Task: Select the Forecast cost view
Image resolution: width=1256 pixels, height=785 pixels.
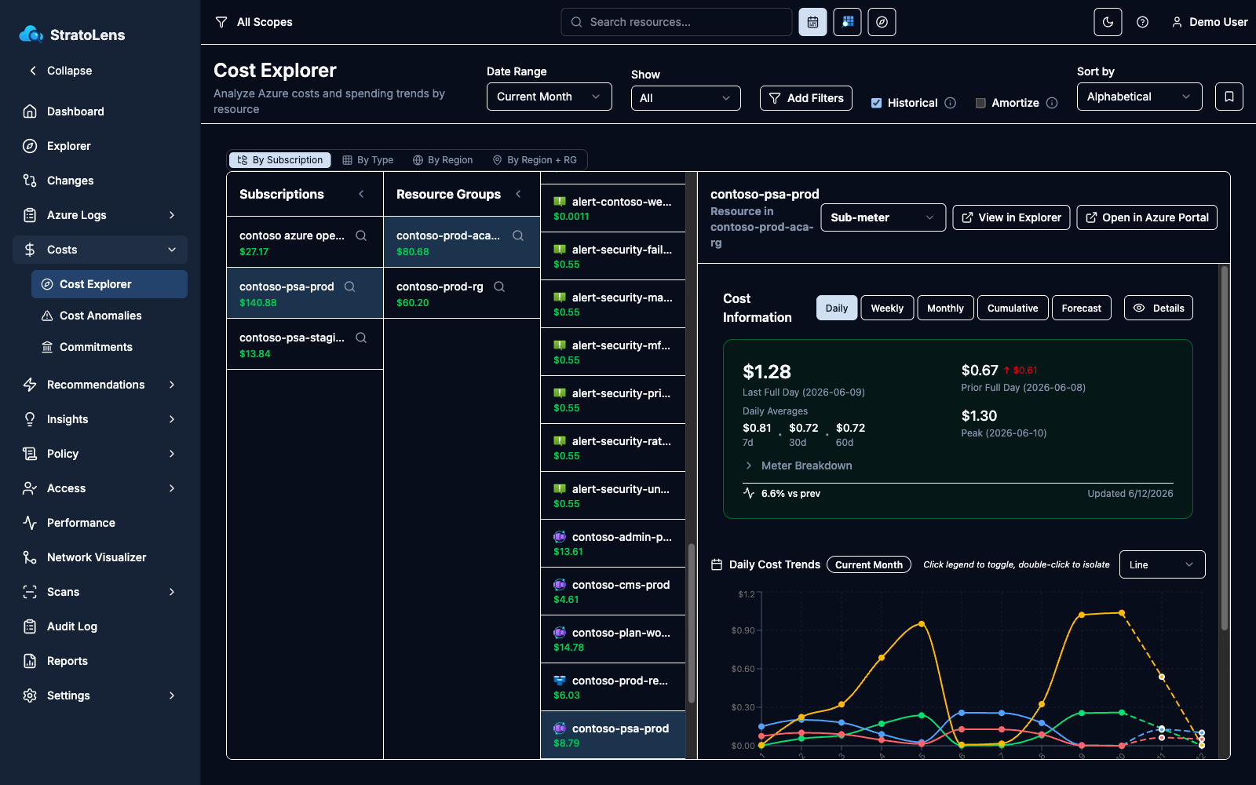Action: [1082, 308]
